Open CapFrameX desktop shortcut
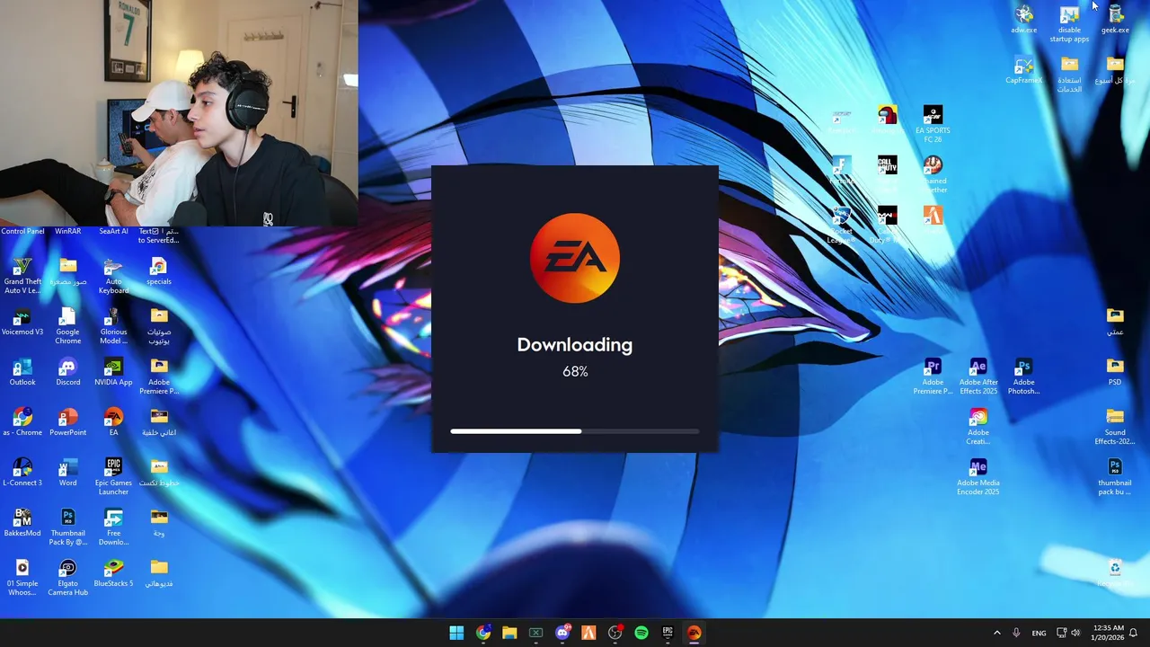 [x=1023, y=69]
